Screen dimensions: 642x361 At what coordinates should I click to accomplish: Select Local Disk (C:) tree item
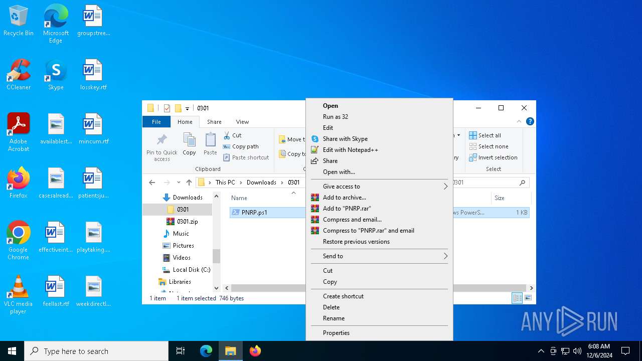point(187,270)
